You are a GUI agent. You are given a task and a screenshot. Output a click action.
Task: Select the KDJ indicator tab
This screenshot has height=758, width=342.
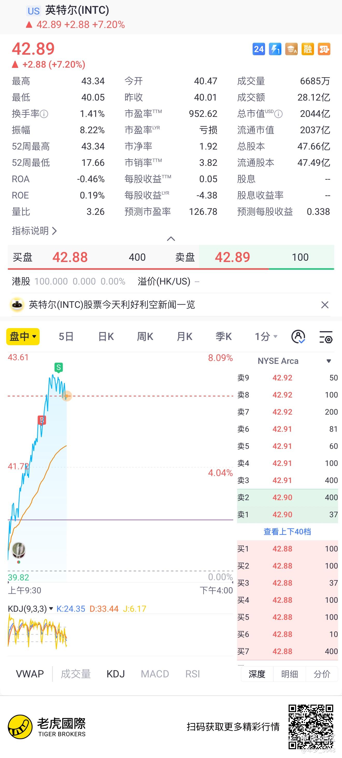click(116, 674)
